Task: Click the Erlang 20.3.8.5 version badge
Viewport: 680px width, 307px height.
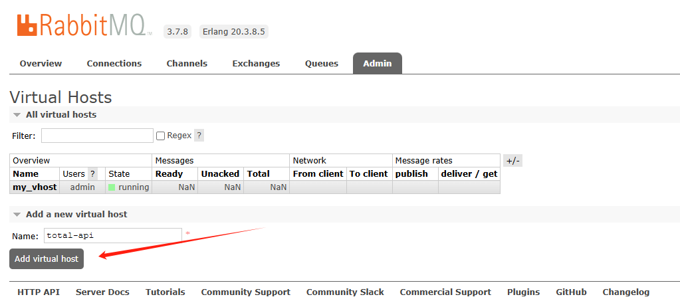Action: [234, 32]
